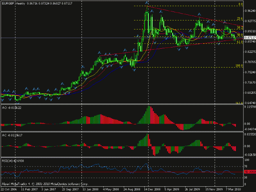Select the Fibonacci 50.0 level label

[240, 35]
